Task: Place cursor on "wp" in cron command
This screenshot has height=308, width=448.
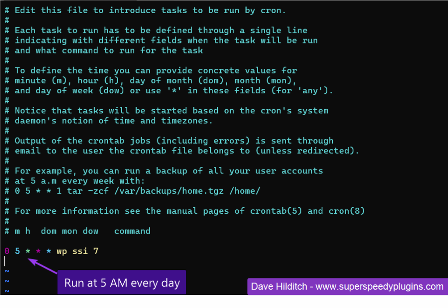Action: pos(62,251)
